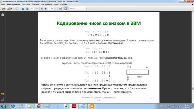Open the Окно menu
Screen dimensions: 194x109
tap(56, 4)
